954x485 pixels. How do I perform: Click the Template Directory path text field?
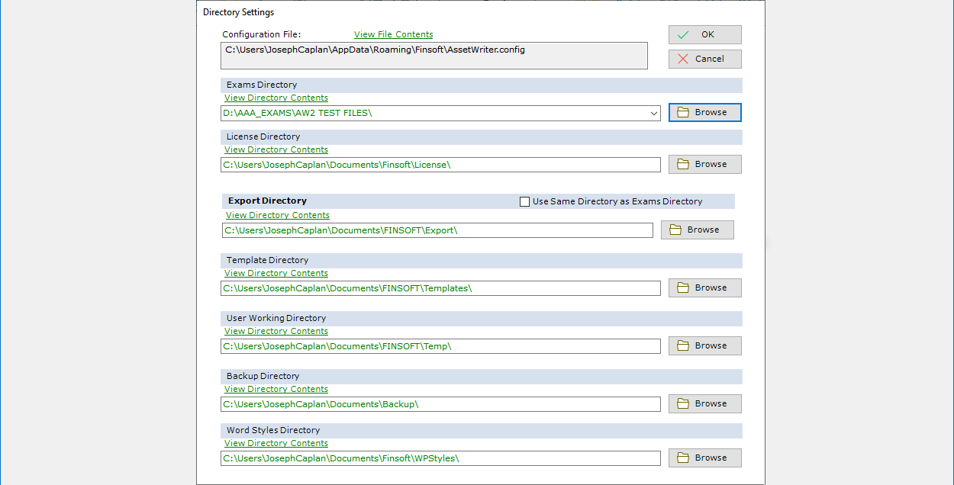point(440,288)
